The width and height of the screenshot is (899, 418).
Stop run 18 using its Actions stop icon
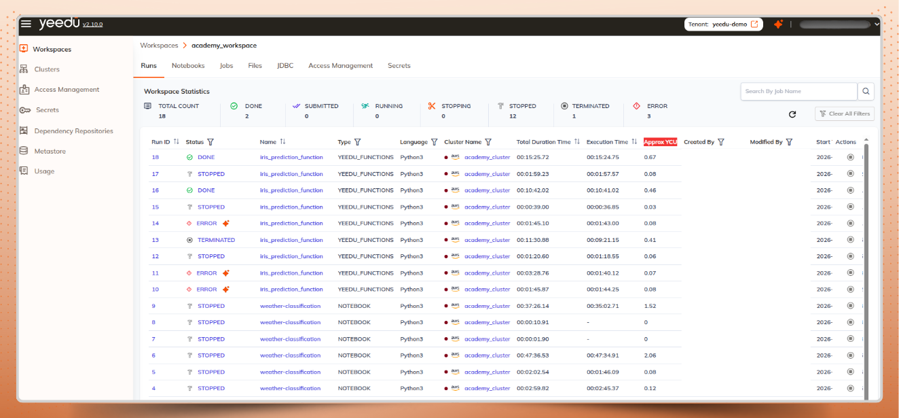tap(850, 157)
